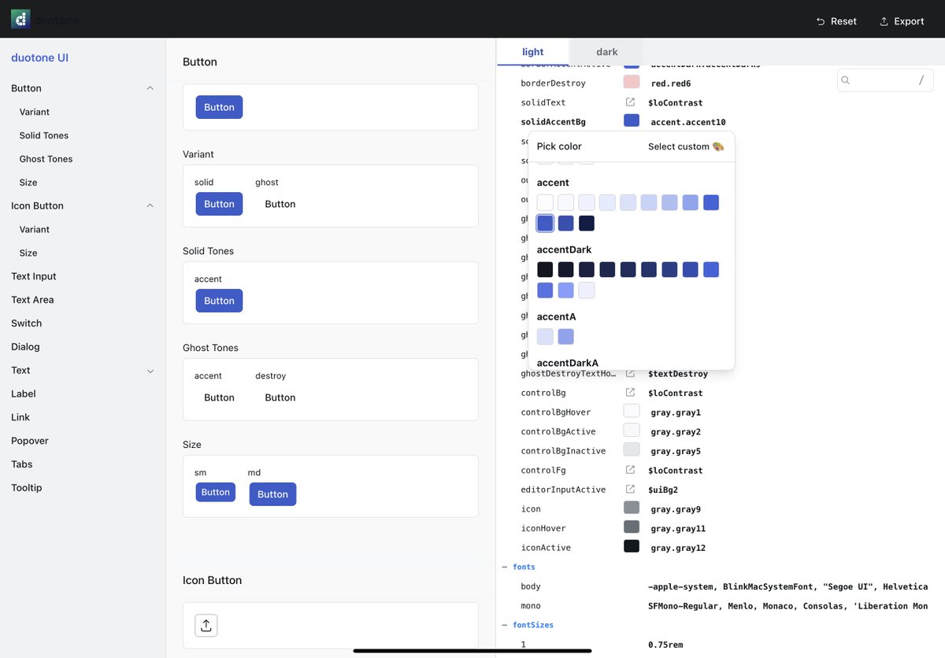This screenshot has width=945, height=658.
Task: Open the controlBgActive color swatch
Action: (x=632, y=431)
